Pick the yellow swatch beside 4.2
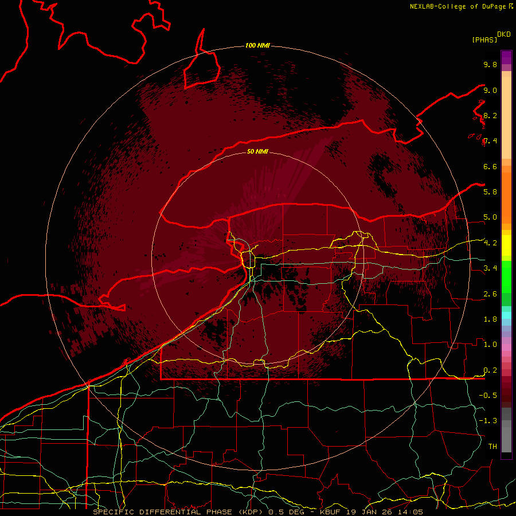Viewport: 516px width, 516px height. point(506,245)
